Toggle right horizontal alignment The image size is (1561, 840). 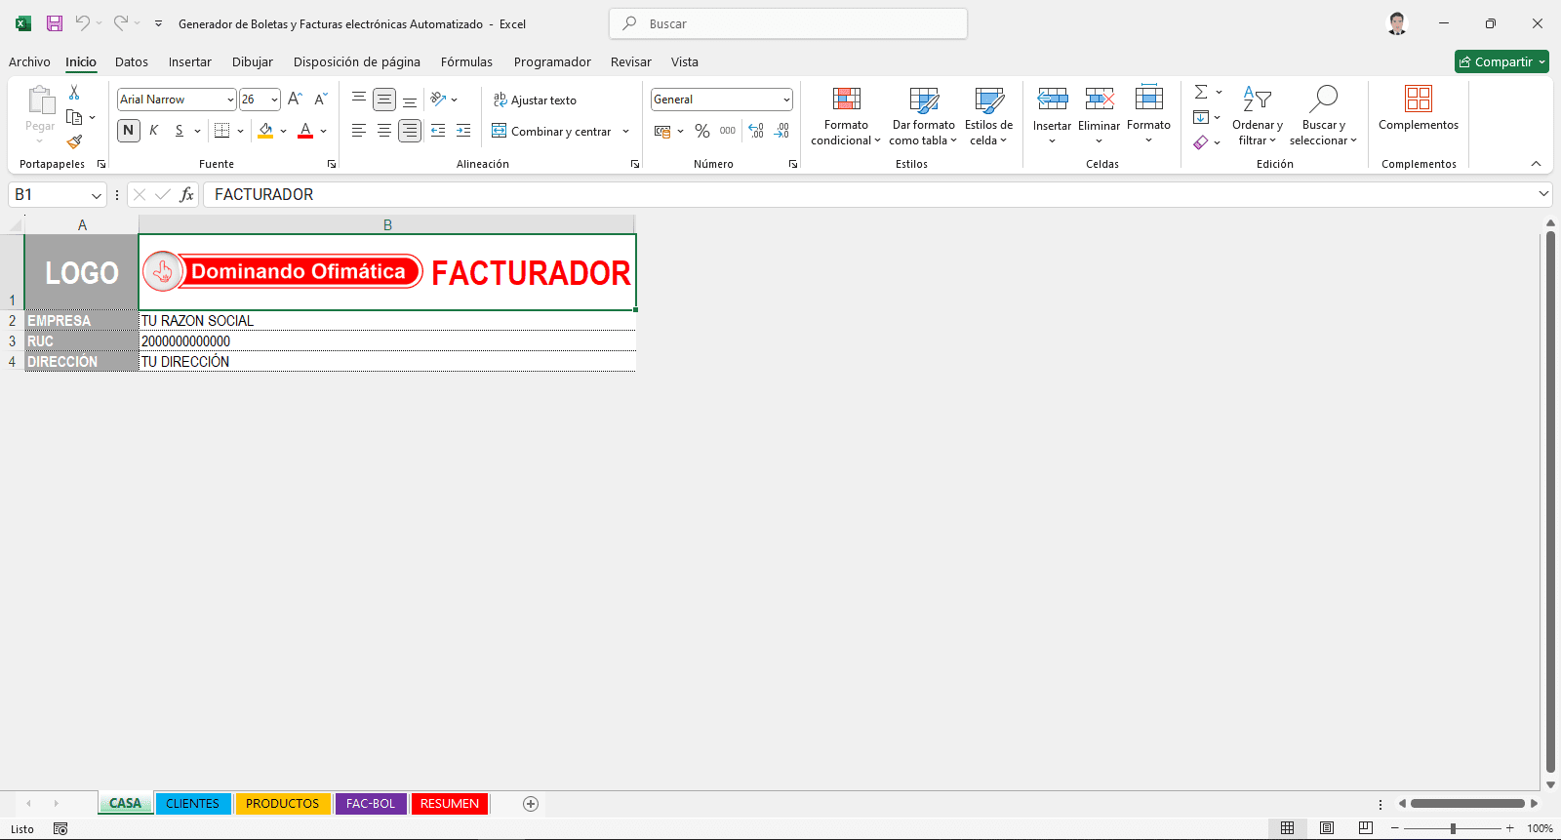(410, 131)
